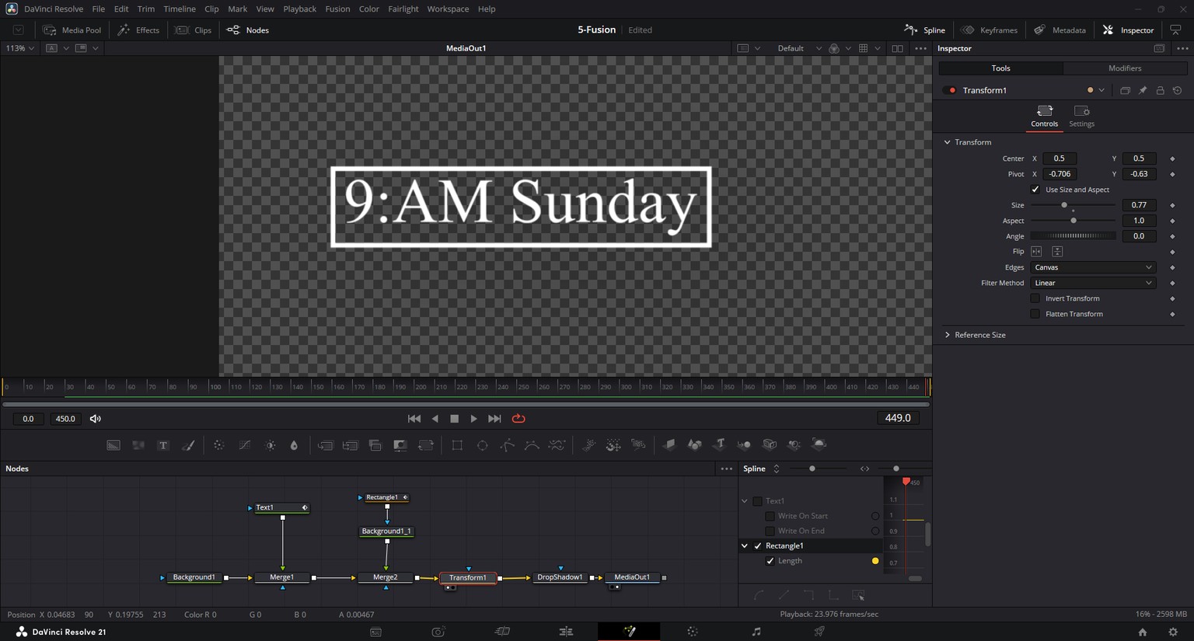Screen dimensions: 1194x641
Task: Add a 3D Text tool from the toolbar
Action: coord(720,444)
